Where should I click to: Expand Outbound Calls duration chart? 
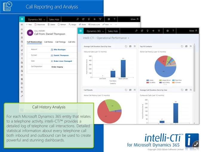click(190, 90)
